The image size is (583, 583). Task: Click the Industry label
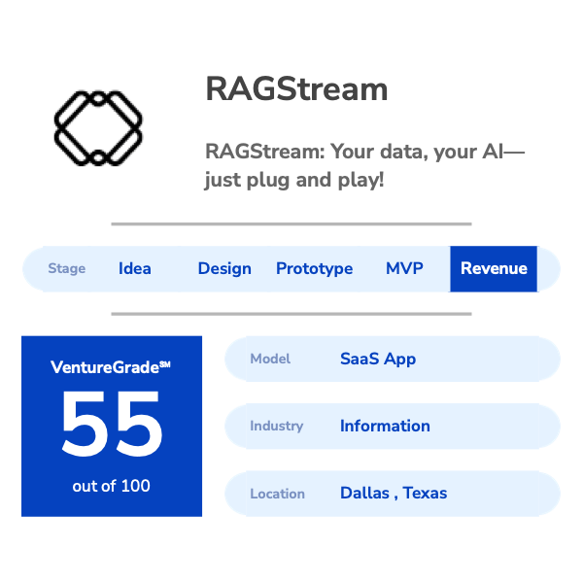(277, 427)
